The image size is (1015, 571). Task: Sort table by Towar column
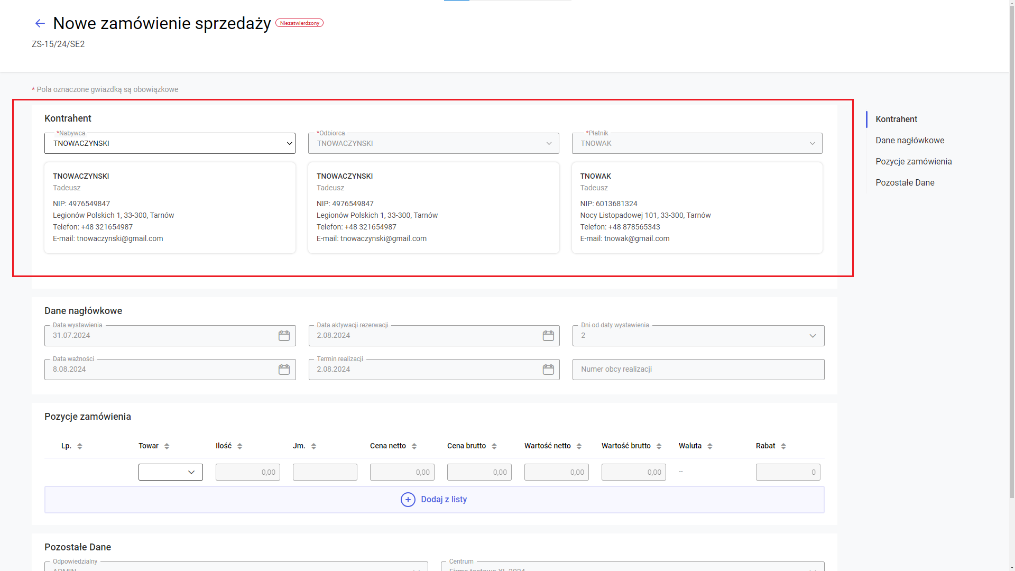[167, 446]
